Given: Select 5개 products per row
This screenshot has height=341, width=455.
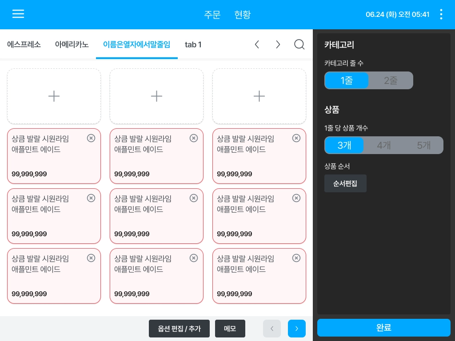Looking at the screenshot, I should [423, 145].
